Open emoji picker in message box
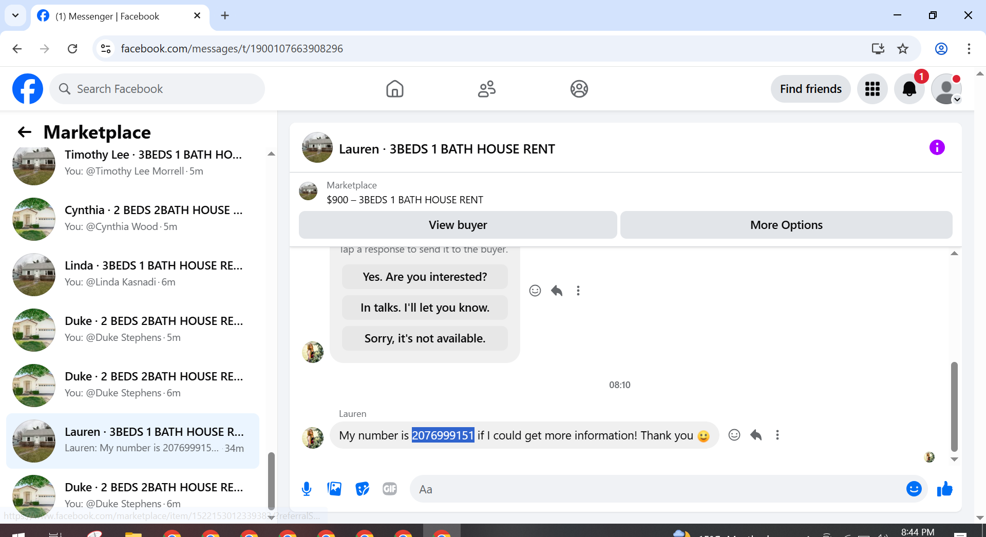986x537 pixels. point(914,489)
